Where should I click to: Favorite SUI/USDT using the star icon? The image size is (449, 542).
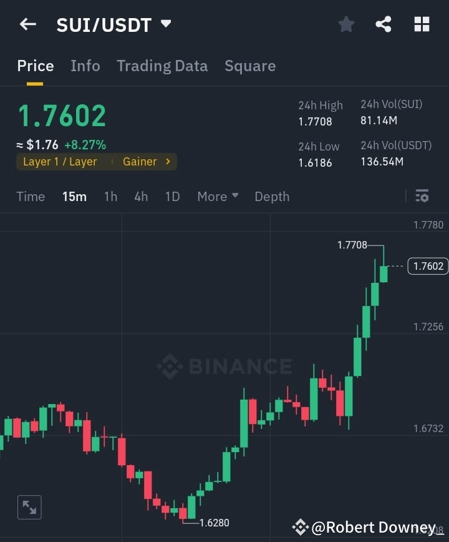[346, 24]
